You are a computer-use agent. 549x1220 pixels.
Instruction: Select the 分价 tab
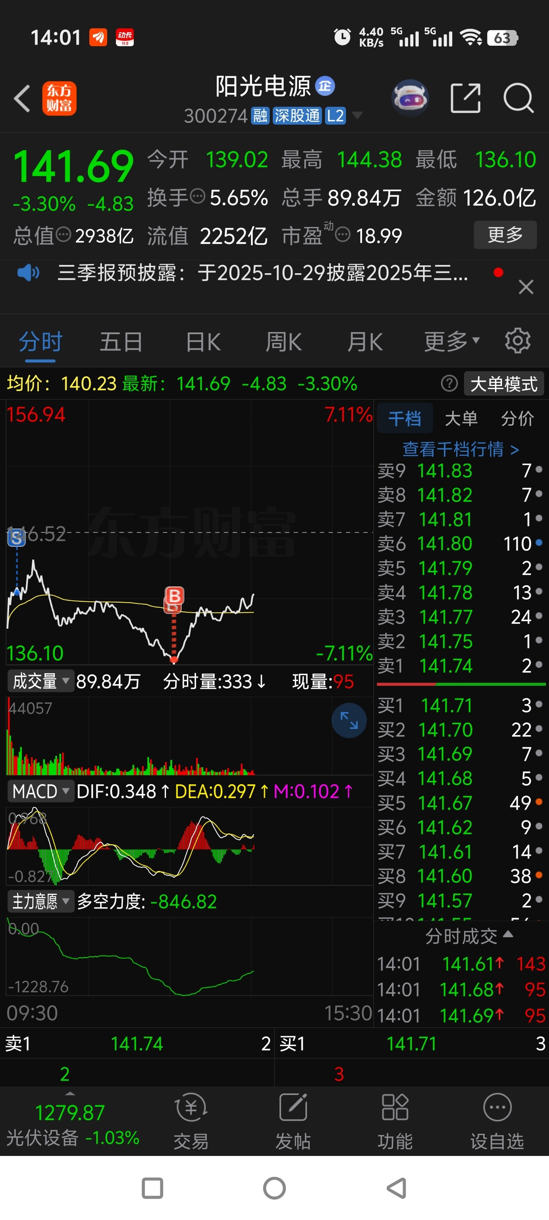click(x=517, y=418)
